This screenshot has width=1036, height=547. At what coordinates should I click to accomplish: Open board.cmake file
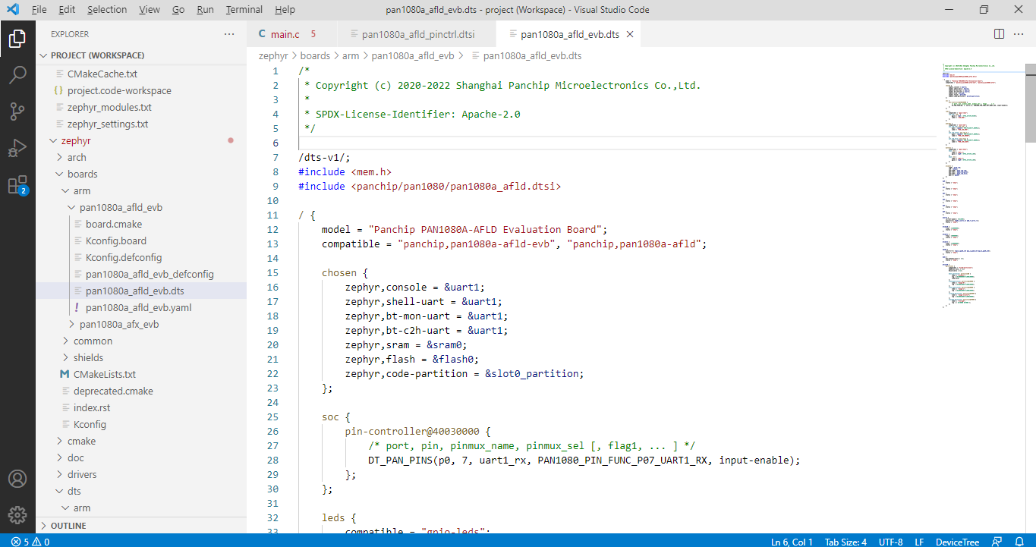click(x=141, y=224)
